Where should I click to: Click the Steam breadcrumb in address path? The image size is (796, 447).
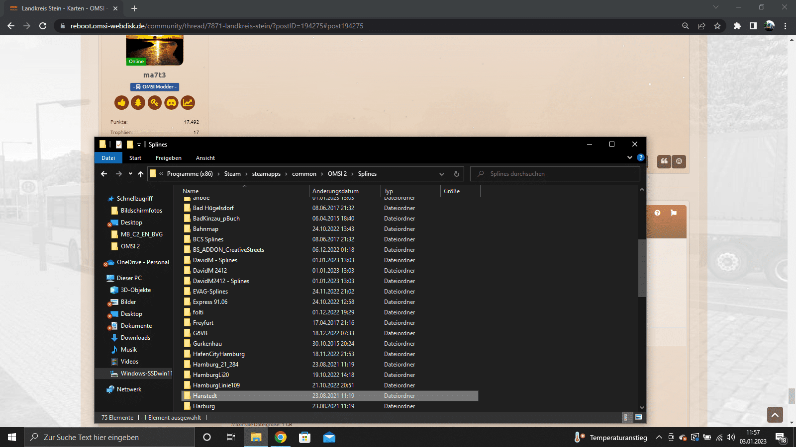coord(232,174)
